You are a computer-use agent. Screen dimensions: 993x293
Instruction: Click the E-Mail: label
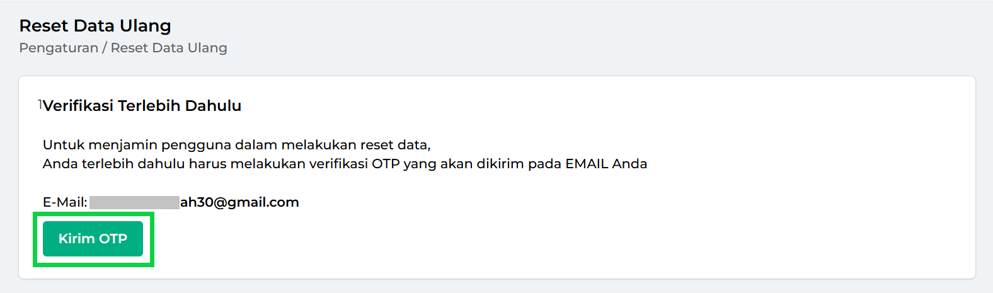tap(65, 202)
